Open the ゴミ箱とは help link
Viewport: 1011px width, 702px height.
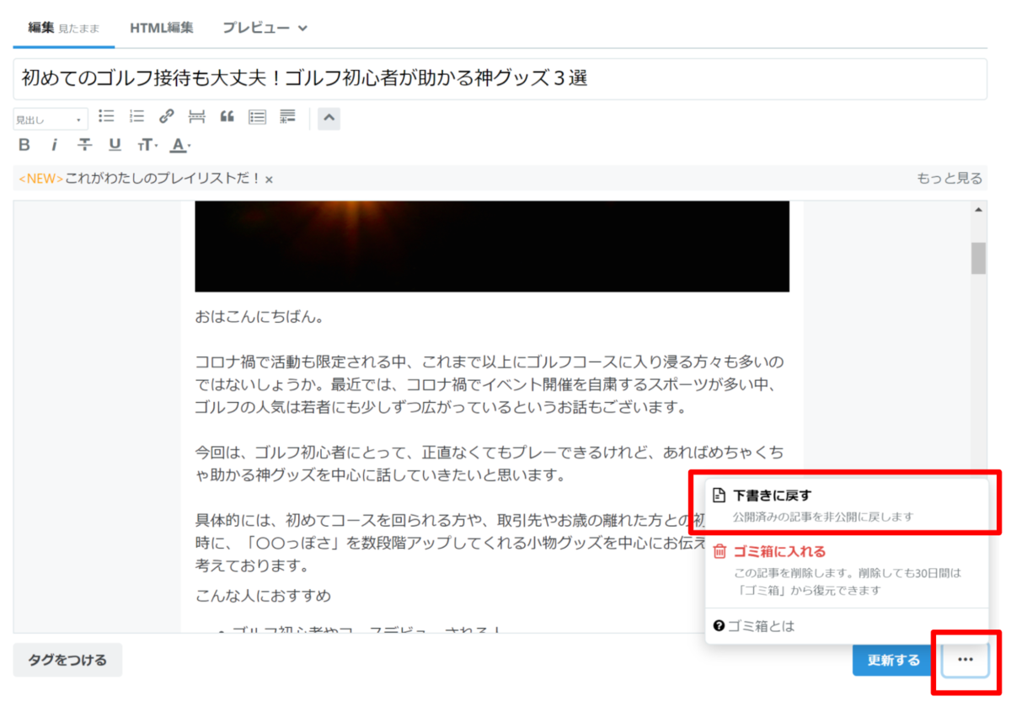tap(754, 626)
